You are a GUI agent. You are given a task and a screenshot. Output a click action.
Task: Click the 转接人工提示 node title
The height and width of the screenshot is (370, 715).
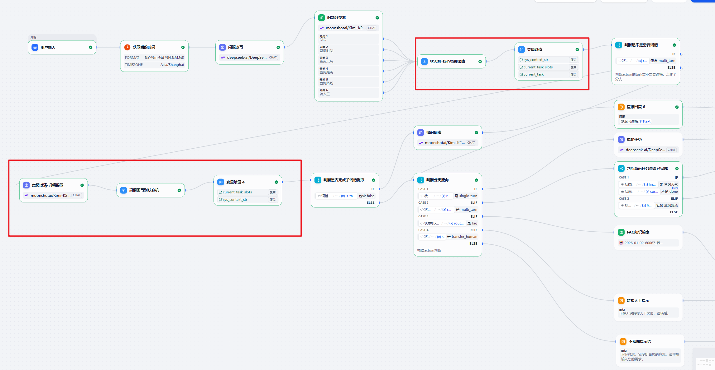(x=638, y=301)
